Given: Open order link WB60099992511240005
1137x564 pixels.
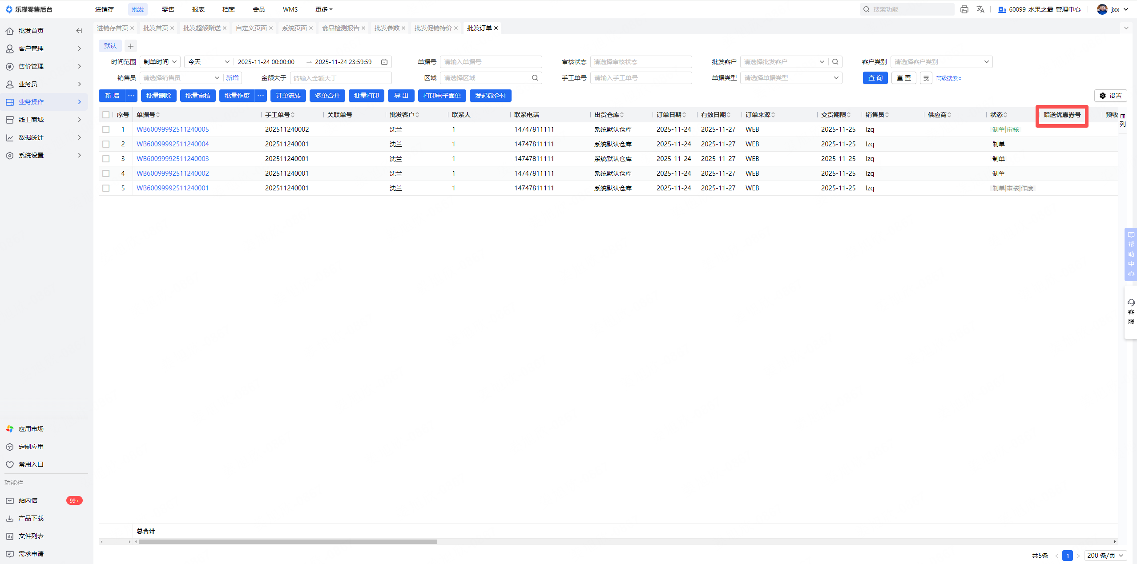Looking at the screenshot, I should (x=173, y=129).
